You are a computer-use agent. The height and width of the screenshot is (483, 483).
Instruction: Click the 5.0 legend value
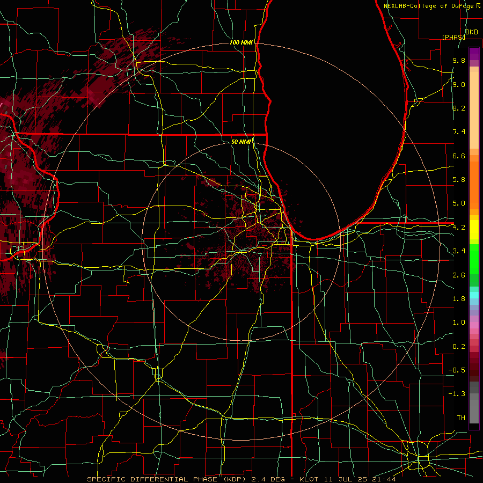[x=459, y=203]
